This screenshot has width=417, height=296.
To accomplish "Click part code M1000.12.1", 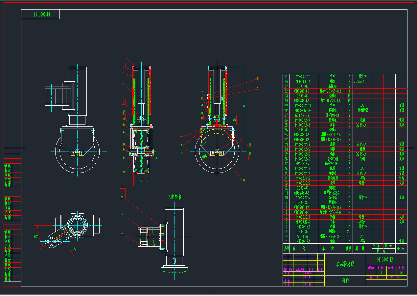I will 303,241.
